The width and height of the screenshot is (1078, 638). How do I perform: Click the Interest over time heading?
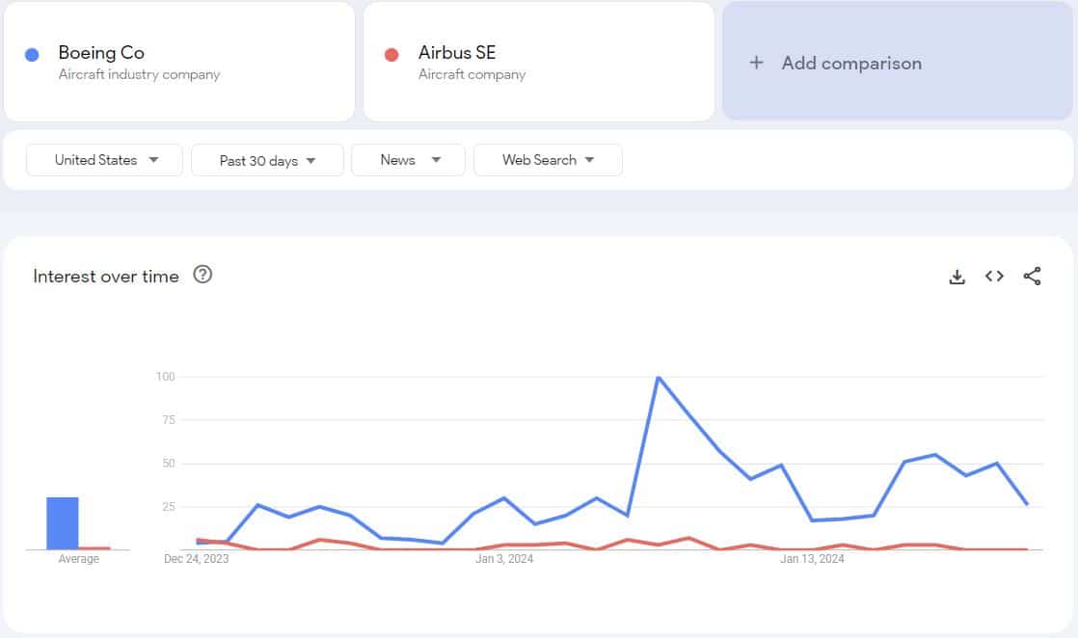(x=106, y=277)
